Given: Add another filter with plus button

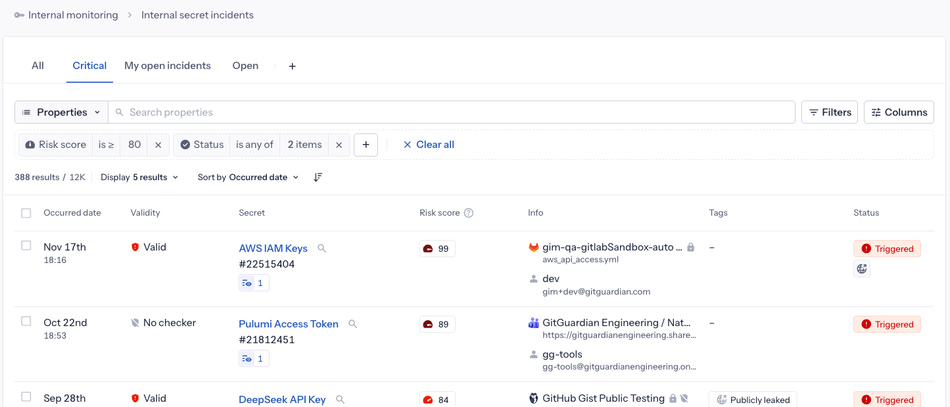Looking at the screenshot, I should pyautogui.click(x=366, y=145).
